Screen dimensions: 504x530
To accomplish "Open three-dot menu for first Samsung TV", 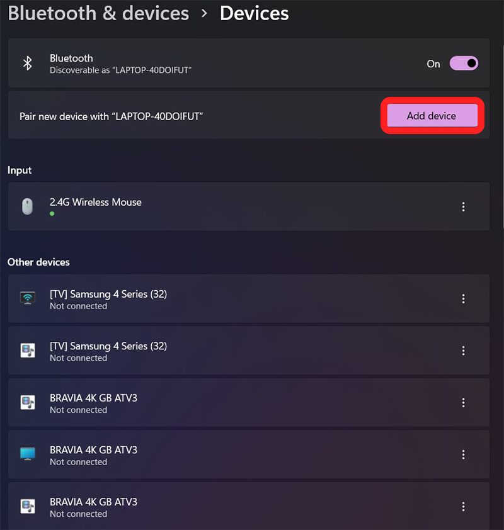I will tap(463, 299).
